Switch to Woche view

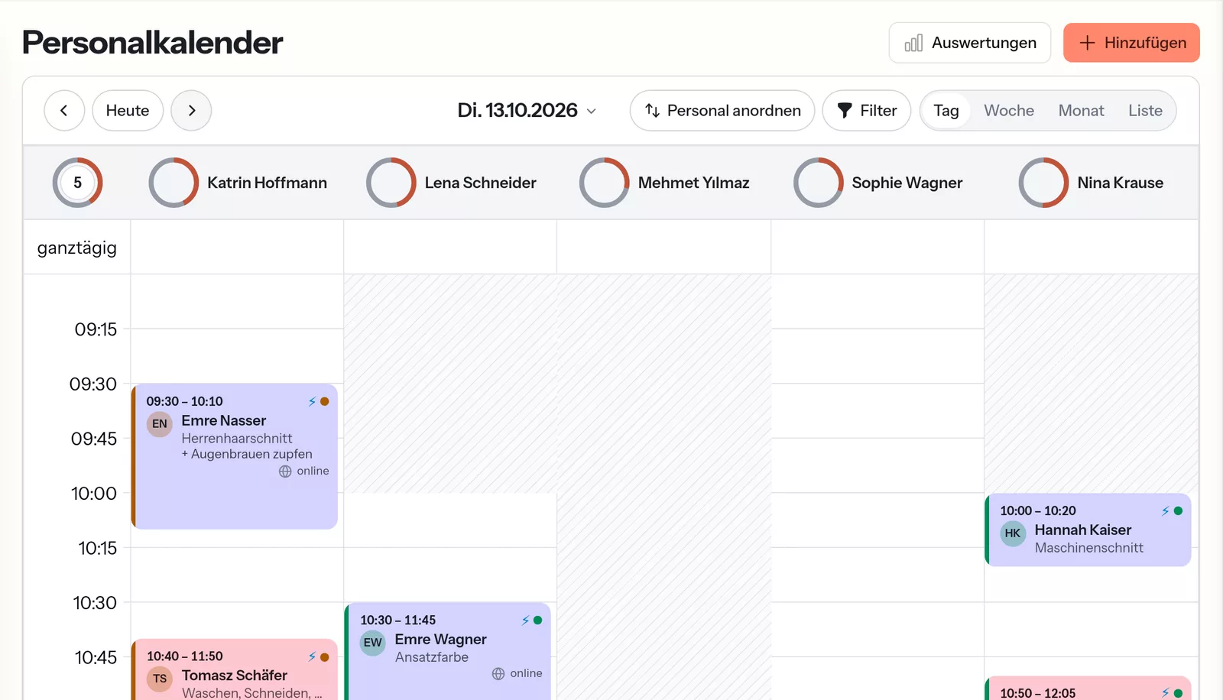coord(1009,111)
